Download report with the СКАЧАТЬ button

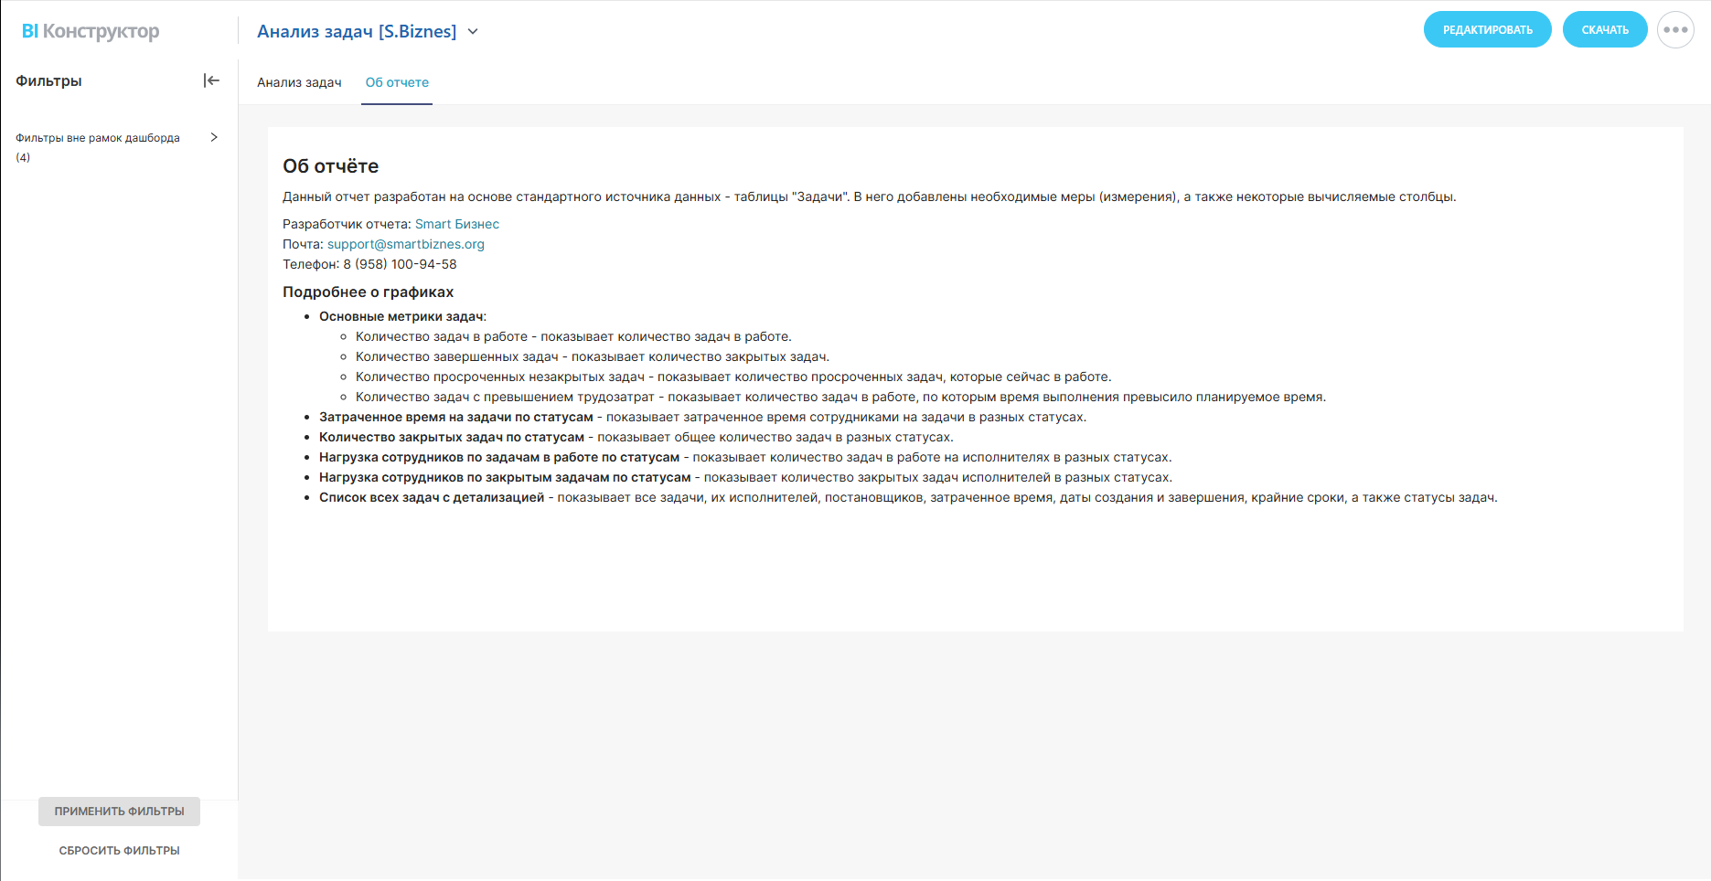(1605, 30)
